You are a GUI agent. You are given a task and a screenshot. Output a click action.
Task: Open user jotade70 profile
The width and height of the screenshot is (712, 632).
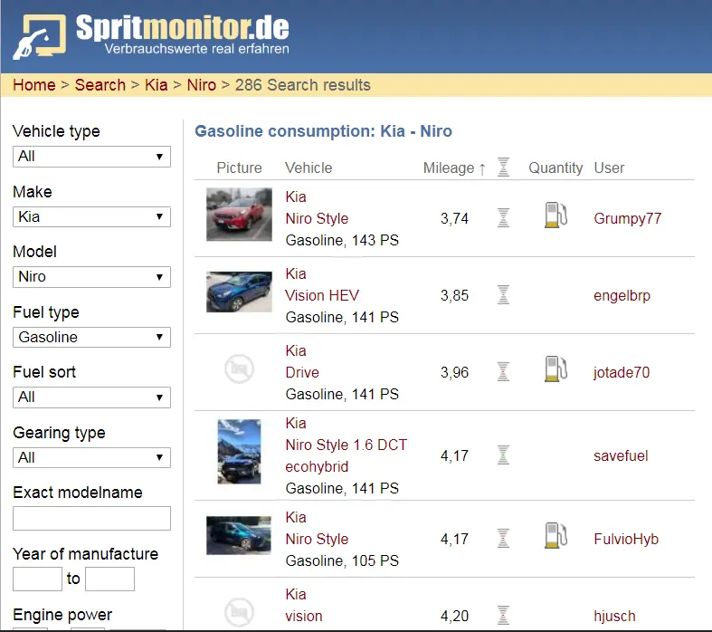tap(622, 372)
